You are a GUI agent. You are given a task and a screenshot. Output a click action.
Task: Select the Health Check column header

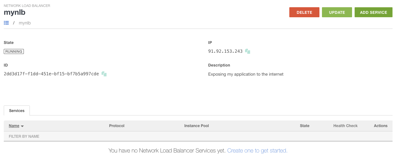(345, 126)
